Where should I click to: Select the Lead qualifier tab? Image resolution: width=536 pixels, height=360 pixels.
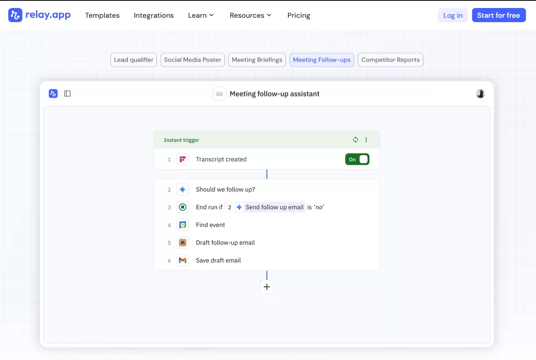click(x=133, y=59)
